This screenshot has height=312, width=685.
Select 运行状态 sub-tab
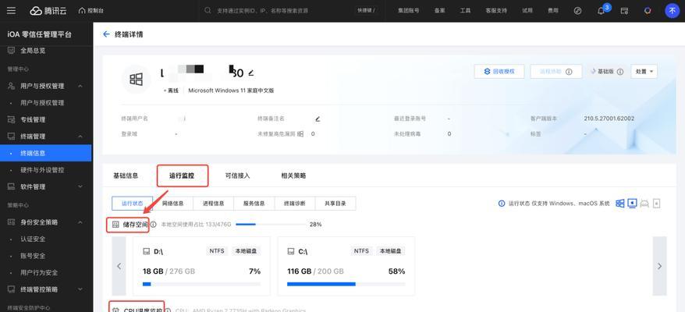(x=133, y=204)
